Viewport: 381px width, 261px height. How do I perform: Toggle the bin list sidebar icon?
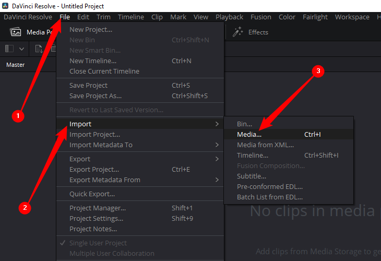pyautogui.click(x=9, y=49)
